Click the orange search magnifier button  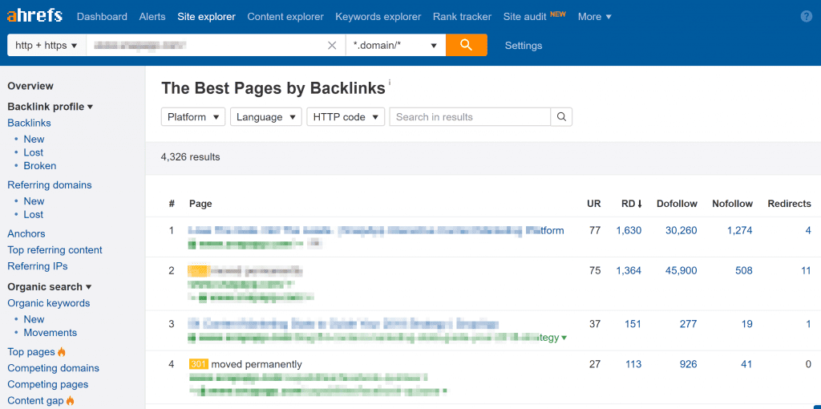coord(466,46)
